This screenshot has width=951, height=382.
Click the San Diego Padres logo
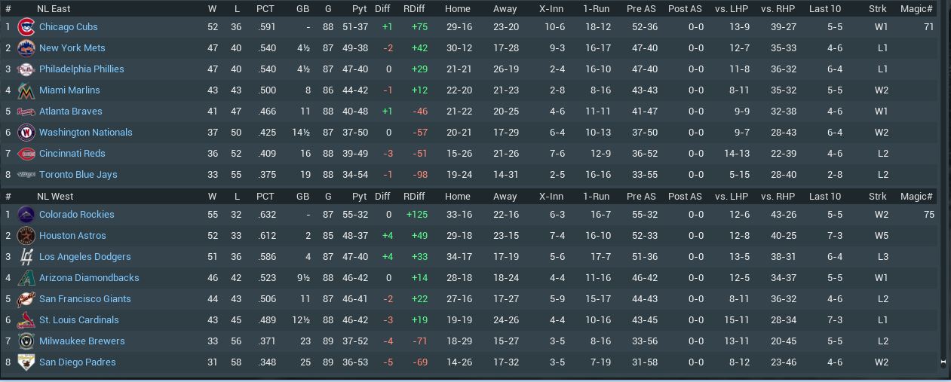(x=26, y=362)
